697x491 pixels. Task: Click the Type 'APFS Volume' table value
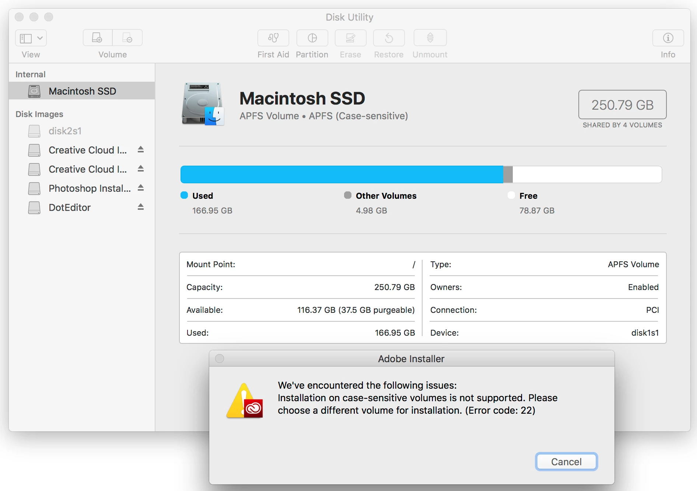[633, 264]
